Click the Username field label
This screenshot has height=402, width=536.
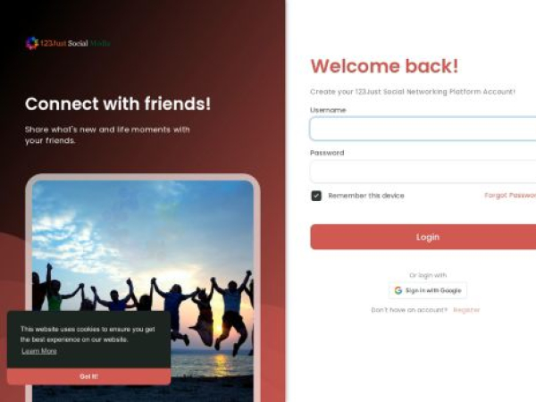click(x=328, y=110)
